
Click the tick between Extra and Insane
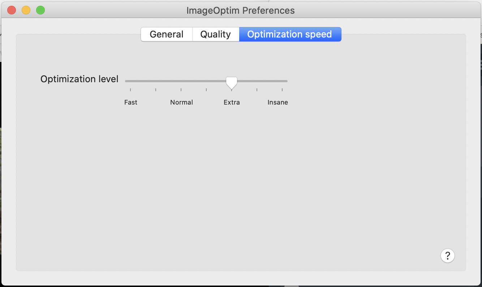[x=257, y=90]
